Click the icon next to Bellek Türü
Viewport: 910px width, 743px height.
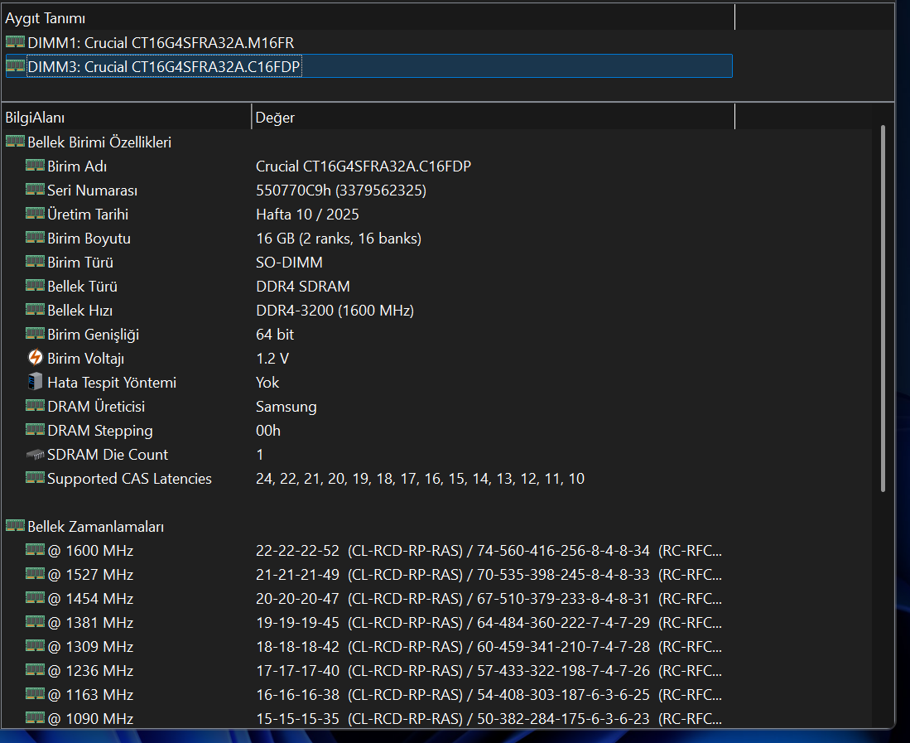pyautogui.click(x=35, y=285)
